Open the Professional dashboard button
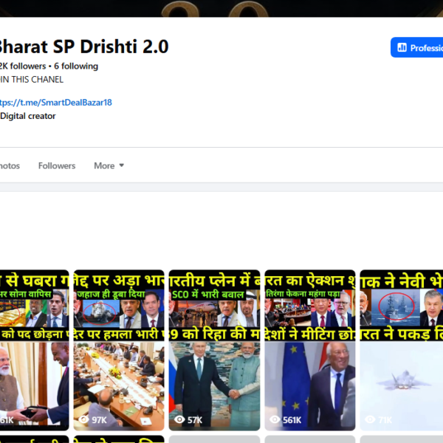Image resolution: width=443 pixels, height=443 pixels. (x=416, y=47)
